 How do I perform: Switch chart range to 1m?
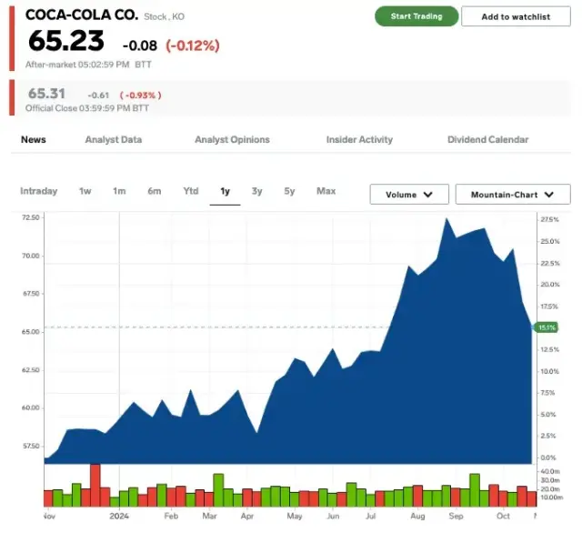(119, 191)
